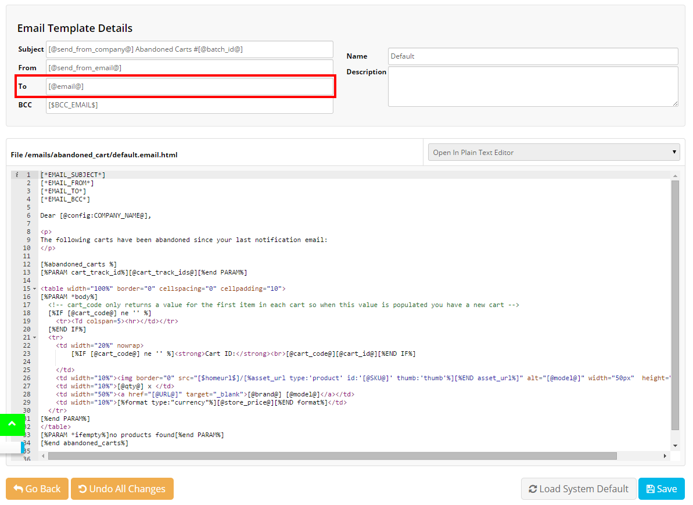Viewport: 693px width, 505px height.
Task: Click the 'following carts have been abandoned' line
Action: 184,240
